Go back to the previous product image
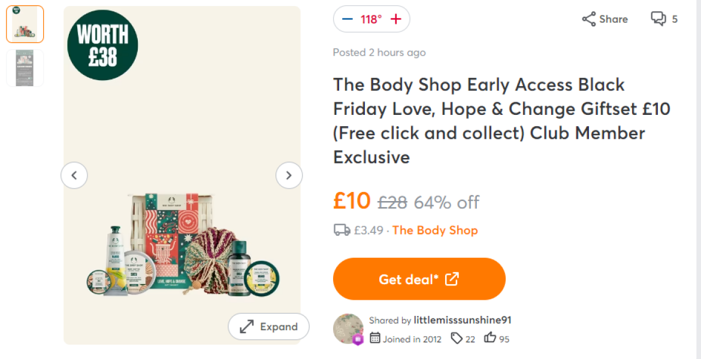Viewport: 701px width, 359px height. [x=74, y=175]
